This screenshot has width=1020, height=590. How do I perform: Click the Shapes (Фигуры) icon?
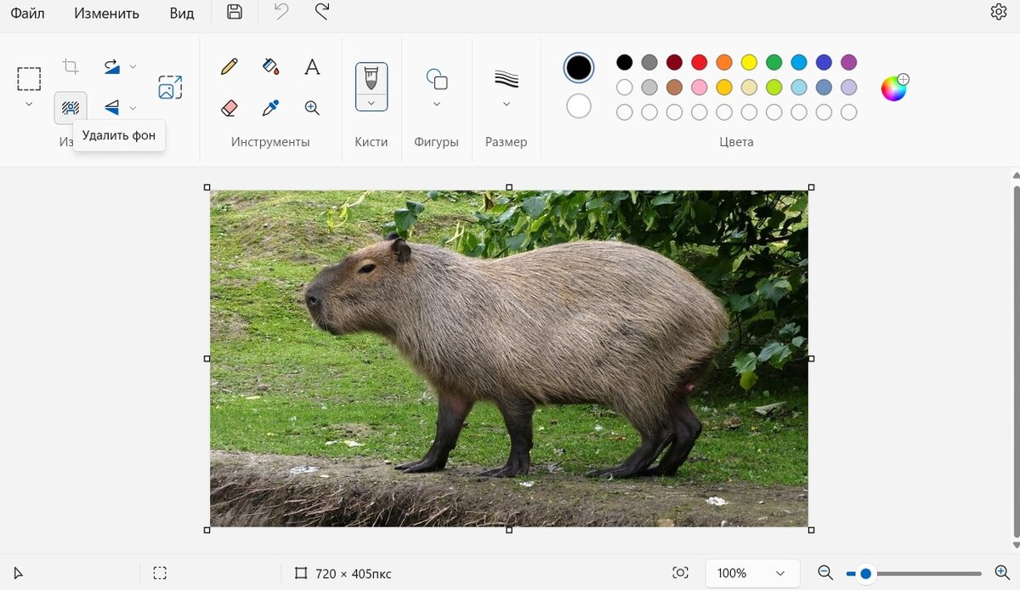pos(437,79)
